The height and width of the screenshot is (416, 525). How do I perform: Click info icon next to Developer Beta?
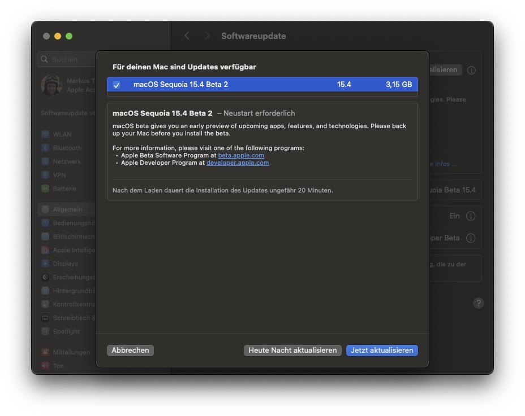pyautogui.click(x=471, y=238)
